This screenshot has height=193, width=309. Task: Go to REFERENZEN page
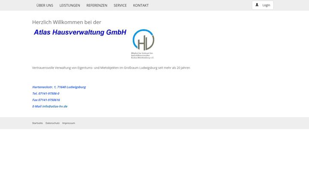(x=97, y=5)
